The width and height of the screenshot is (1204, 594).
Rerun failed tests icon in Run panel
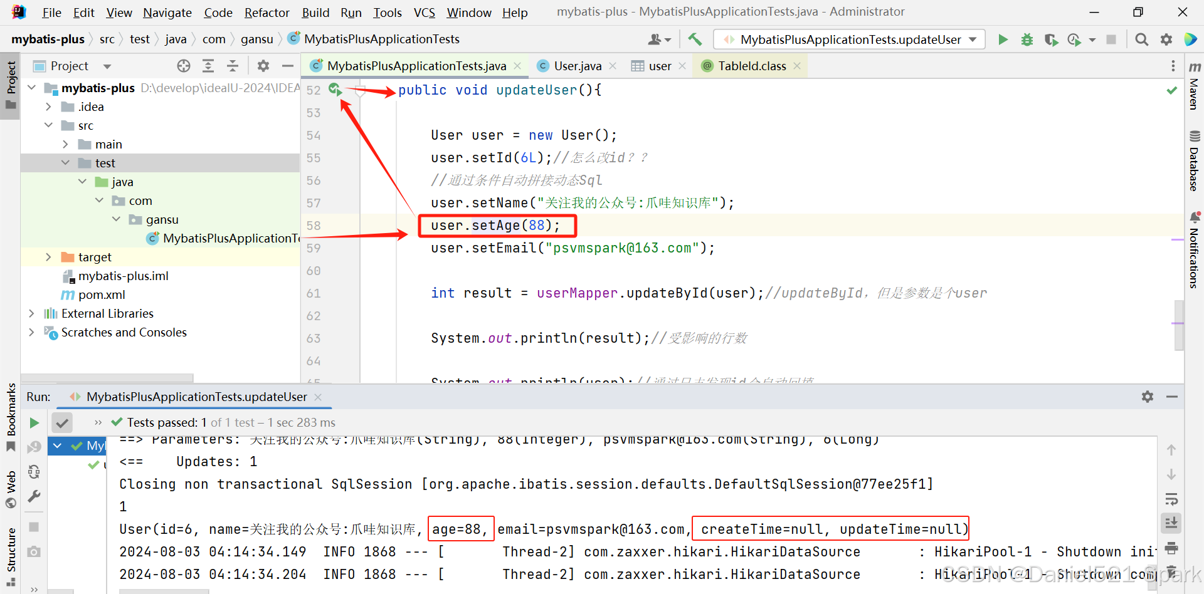pyautogui.click(x=34, y=447)
